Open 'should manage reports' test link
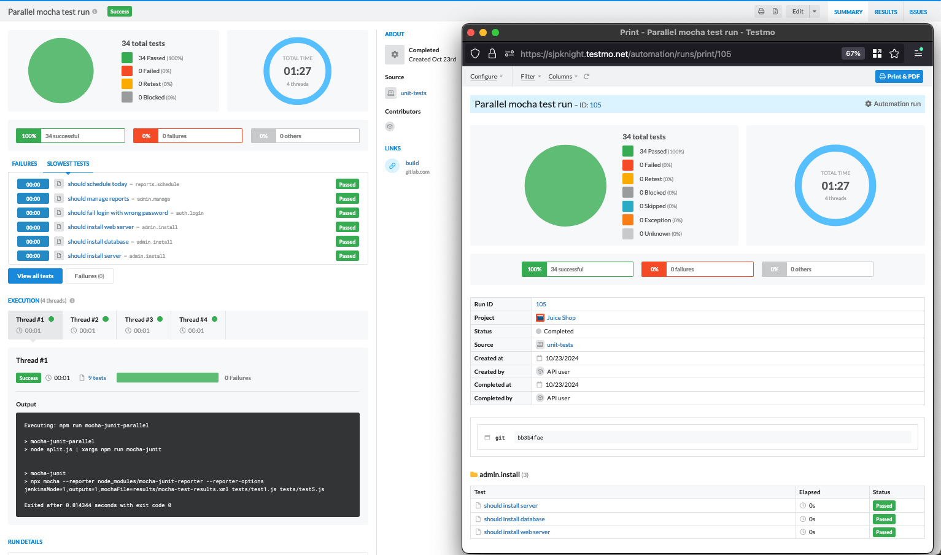 click(98, 199)
